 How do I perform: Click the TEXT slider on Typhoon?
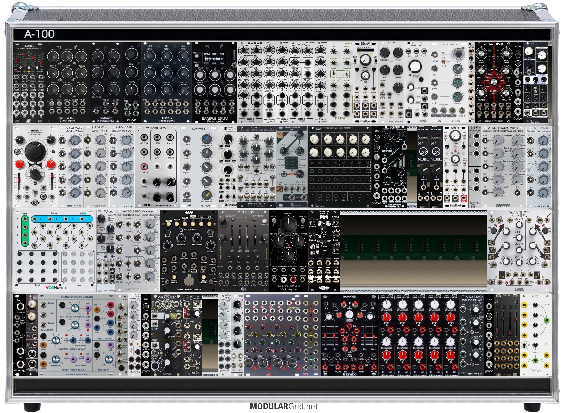255,237
